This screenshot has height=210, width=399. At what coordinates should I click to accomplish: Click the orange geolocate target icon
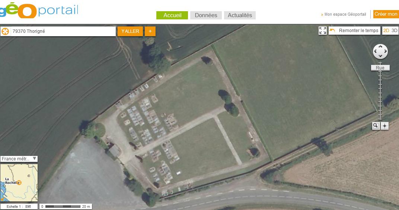click(x=5, y=31)
